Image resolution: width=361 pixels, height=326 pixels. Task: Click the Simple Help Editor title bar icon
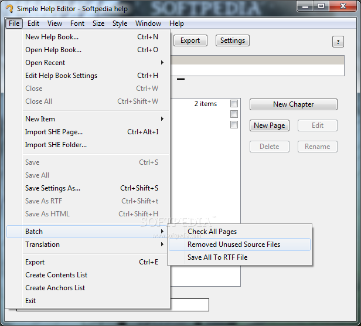9,9
